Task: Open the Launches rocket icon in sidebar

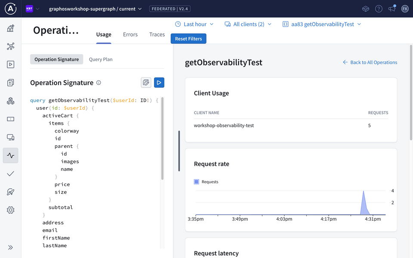Action: point(10,192)
